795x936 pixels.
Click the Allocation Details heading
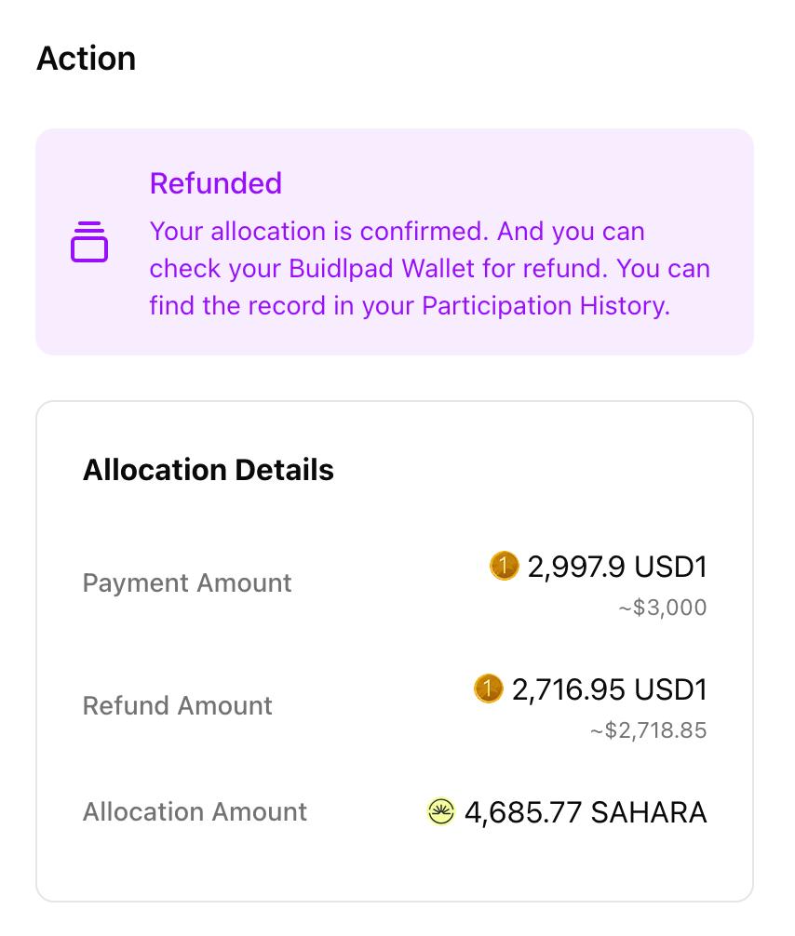coord(208,470)
